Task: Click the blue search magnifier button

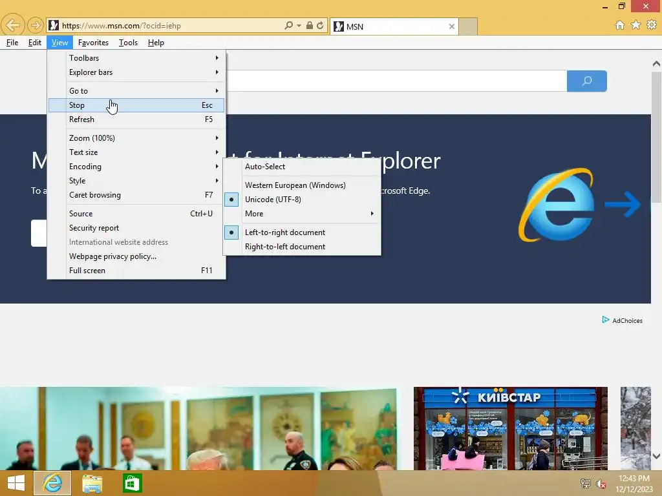Action: 587,81
